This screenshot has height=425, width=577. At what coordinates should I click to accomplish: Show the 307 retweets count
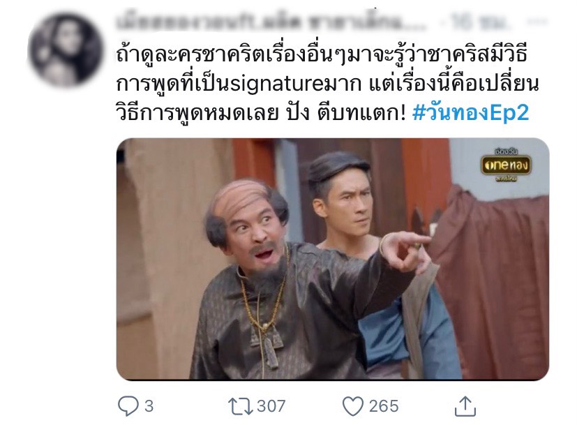tap(271, 406)
